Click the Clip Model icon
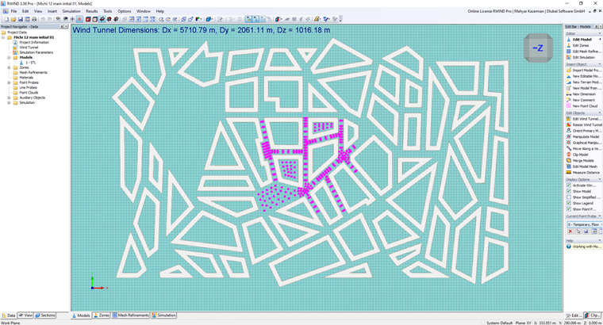The image size is (603, 325). pyautogui.click(x=569, y=155)
